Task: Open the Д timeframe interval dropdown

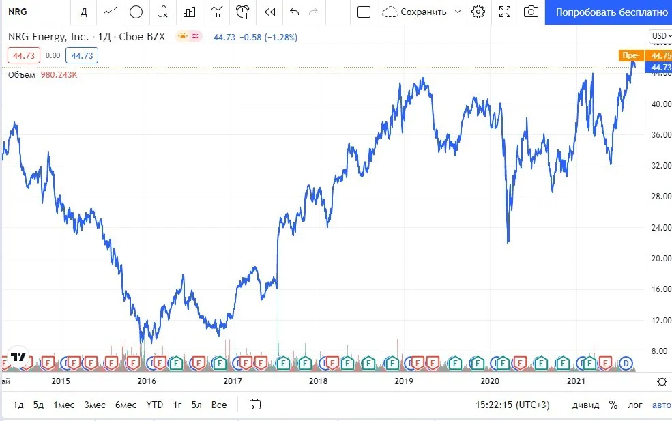Action: coord(83,12)
